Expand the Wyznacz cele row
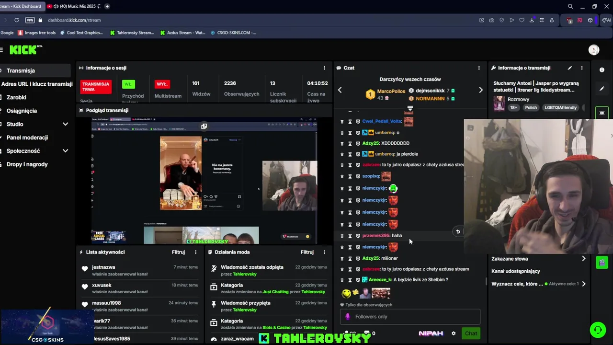 click(538, 284)
